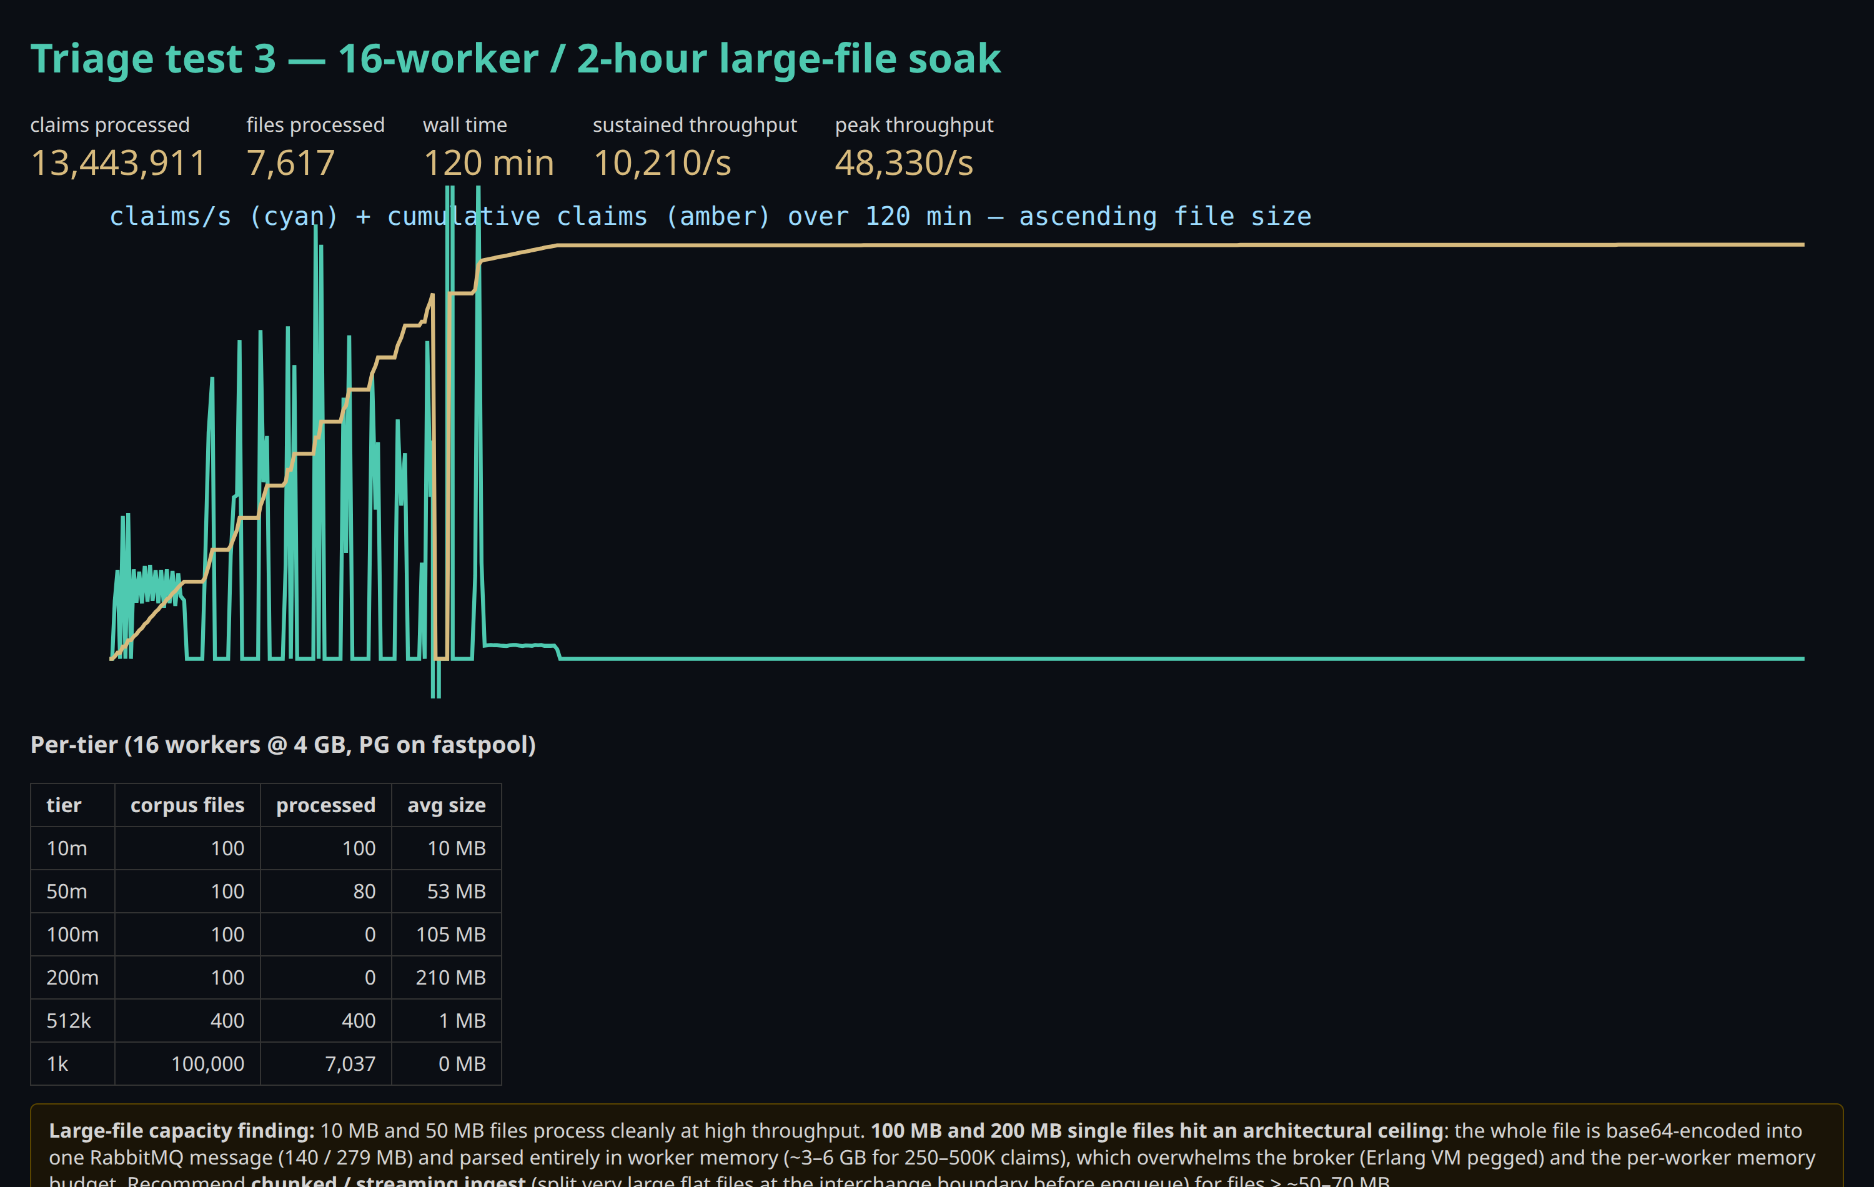Select the claims processed value 13,443,911
Viewport: 1874px width, 1187px height.
pyautogui.click(x=118, y=162)
